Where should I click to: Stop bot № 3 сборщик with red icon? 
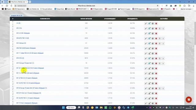tap(156, 33)
